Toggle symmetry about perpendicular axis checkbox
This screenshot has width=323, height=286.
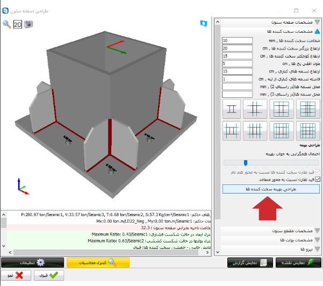(317, 180)
